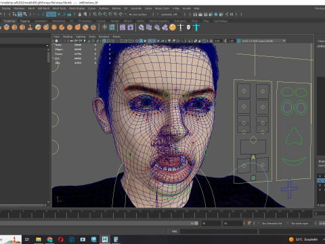Open the sRGB view transform dropdown
325x244 pixels.
(x=263, y=41)
